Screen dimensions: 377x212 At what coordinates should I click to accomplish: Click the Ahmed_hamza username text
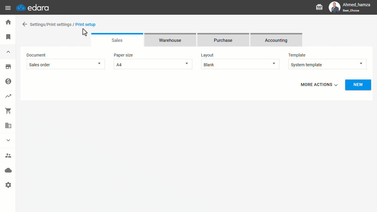pos(356,5)
